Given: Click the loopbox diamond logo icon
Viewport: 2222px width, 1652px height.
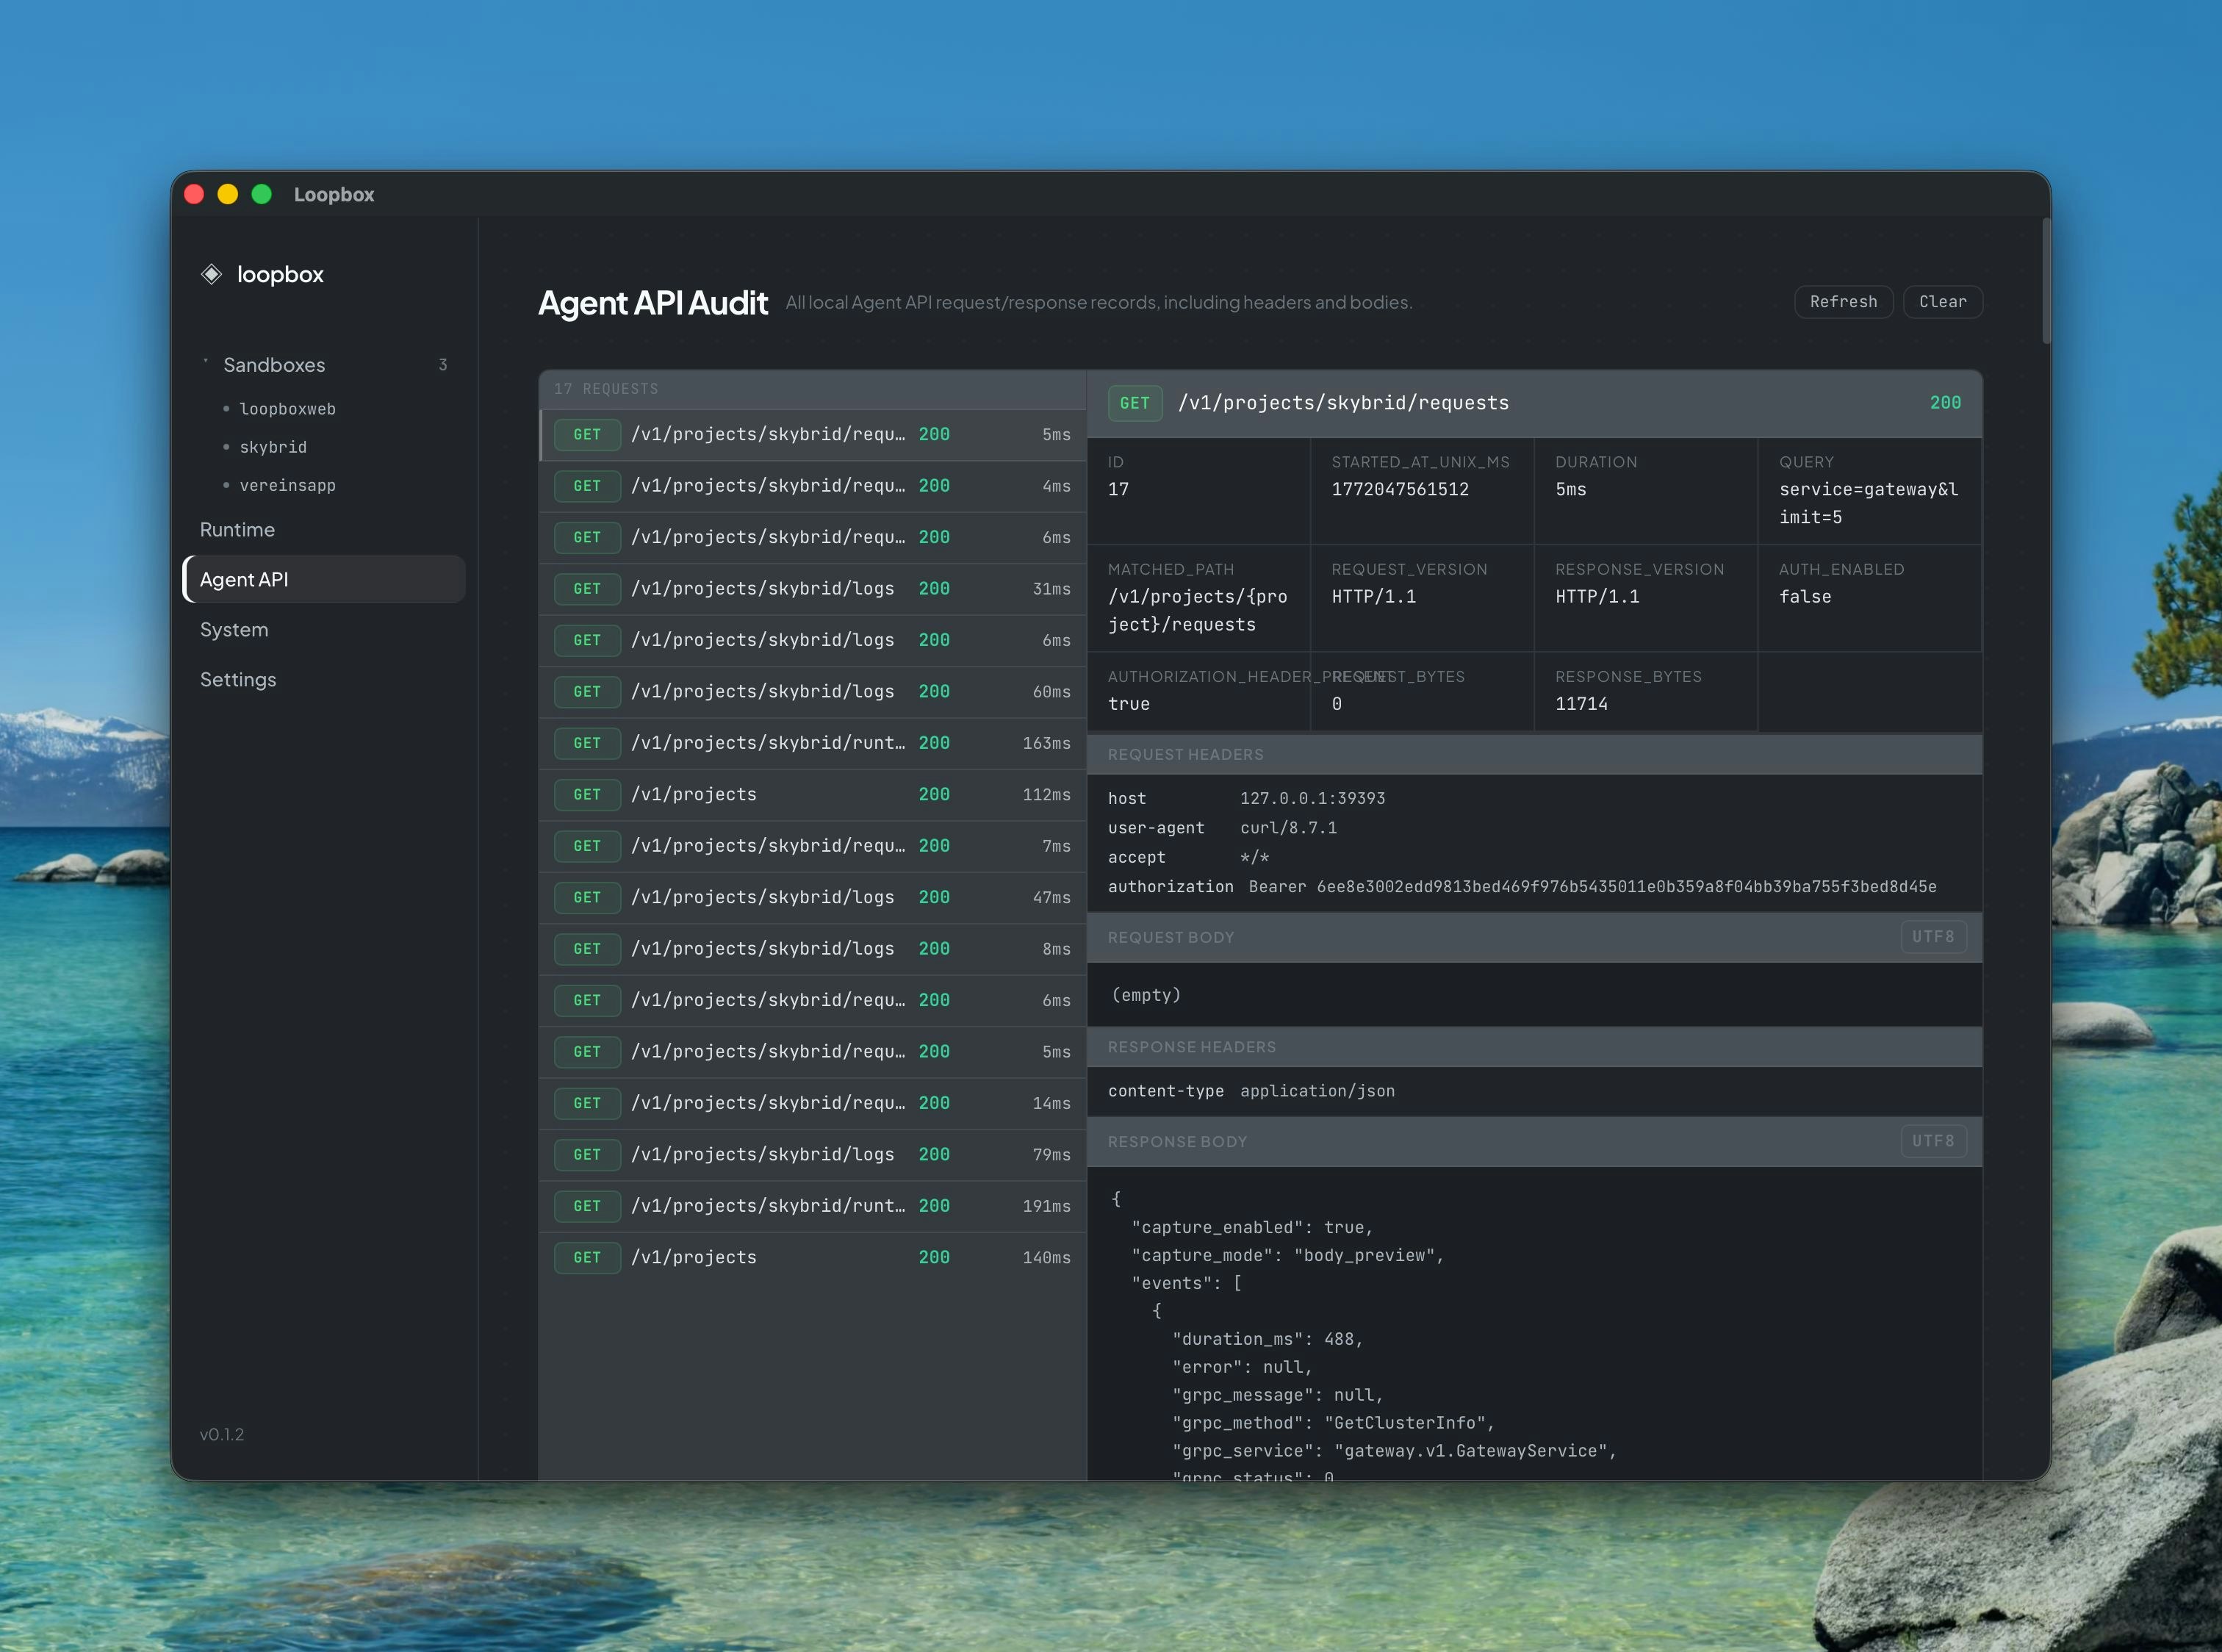Looking at the screenshot, I should [x=211, y=274].
